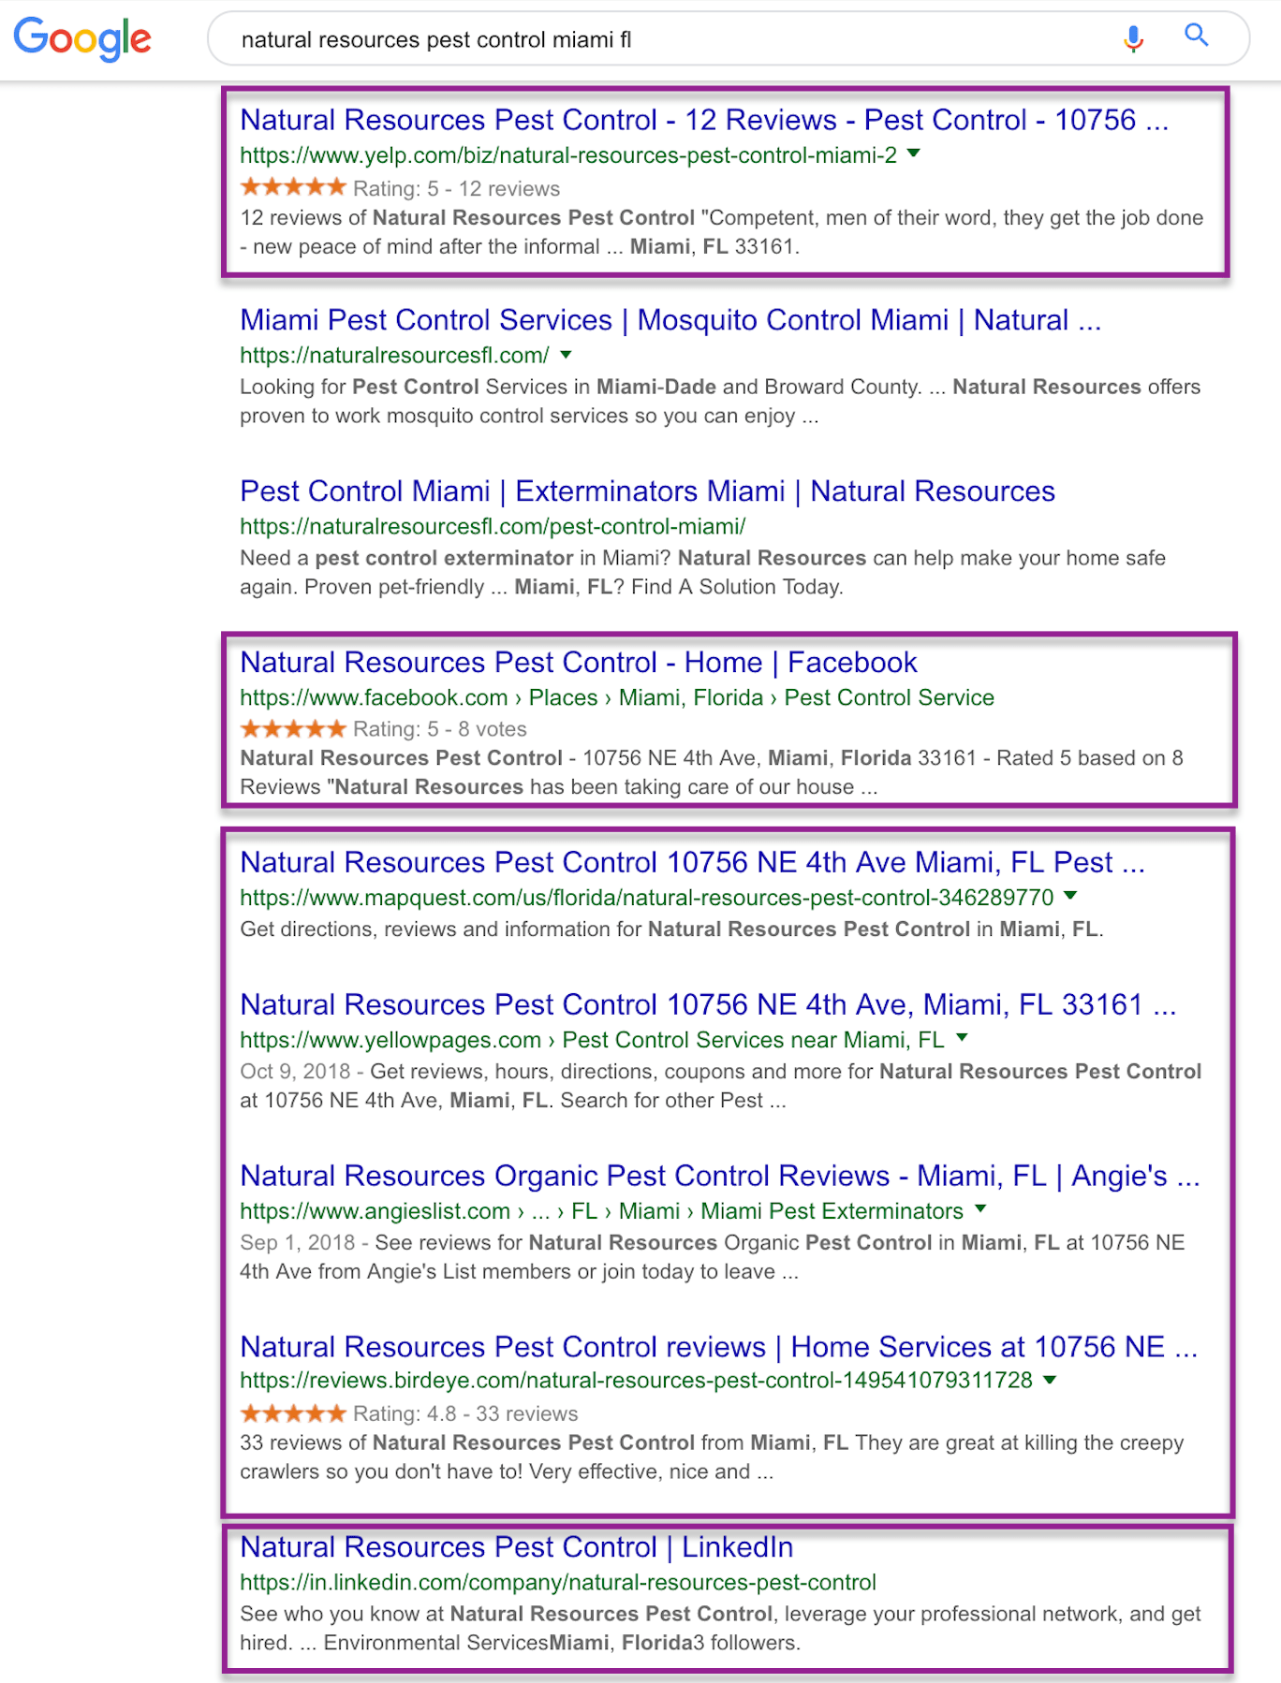Expand dropdown arrow next to Yelp URL

pos(914,154)
